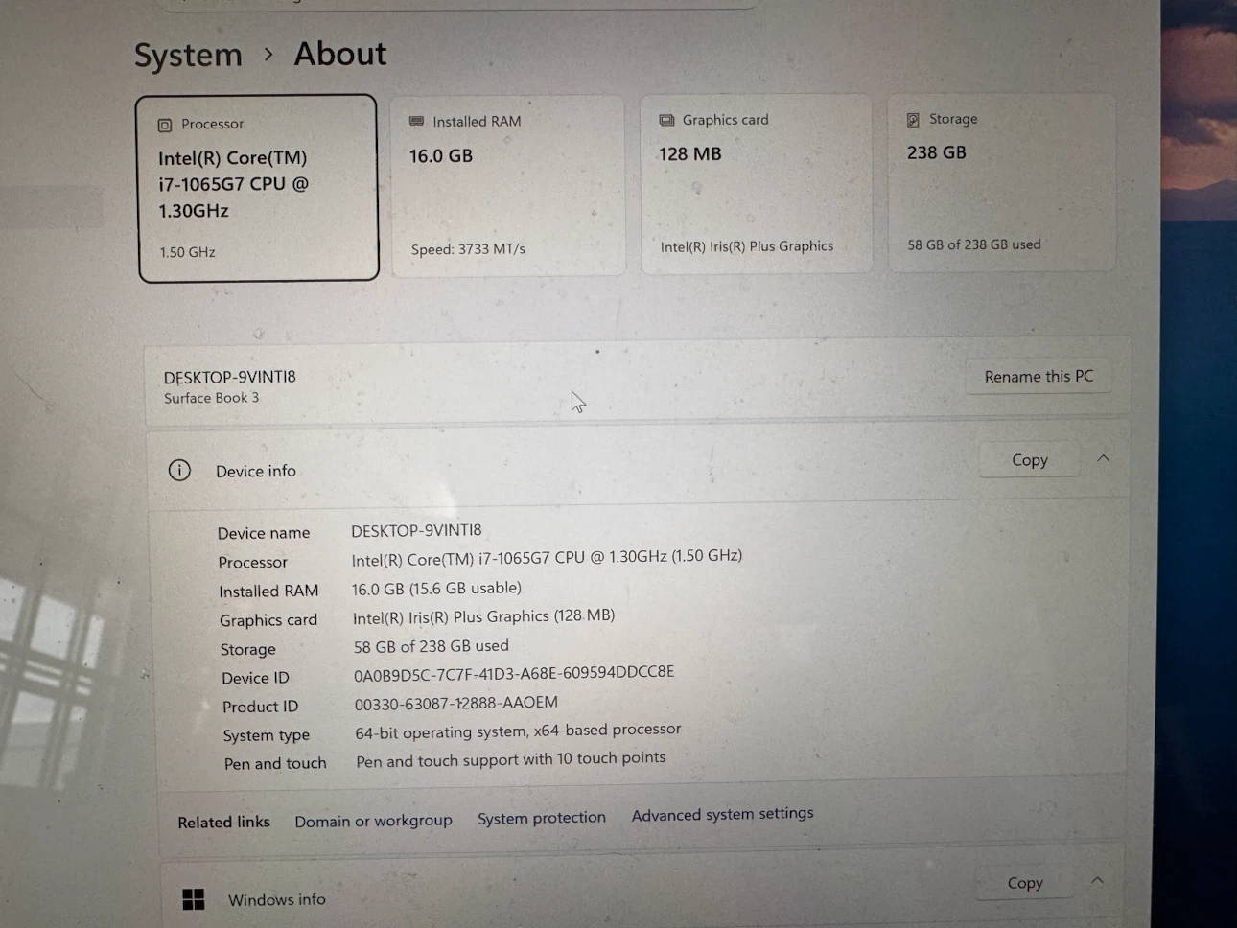Click the Device ID value 0A0B9D5C-7C7F-41D3-A68E-609594DDCC8E
This screenshot has height=928, width=1237.
click(514, 673)
